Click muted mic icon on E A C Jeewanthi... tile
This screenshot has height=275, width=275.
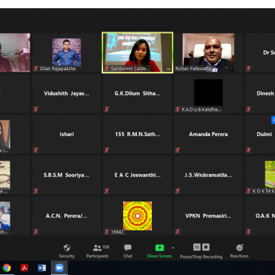coord(107,190)
